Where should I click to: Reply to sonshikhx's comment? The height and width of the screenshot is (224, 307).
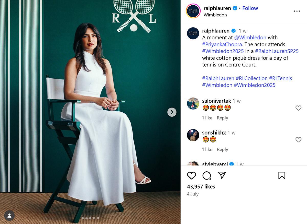click(222, 149)
